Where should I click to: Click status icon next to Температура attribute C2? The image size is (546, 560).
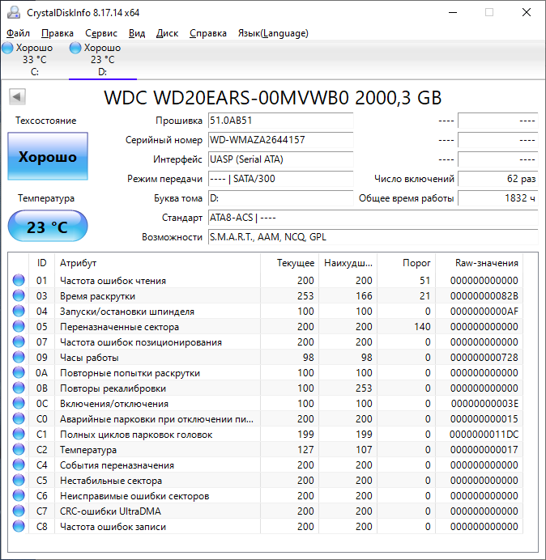[19, 450]
